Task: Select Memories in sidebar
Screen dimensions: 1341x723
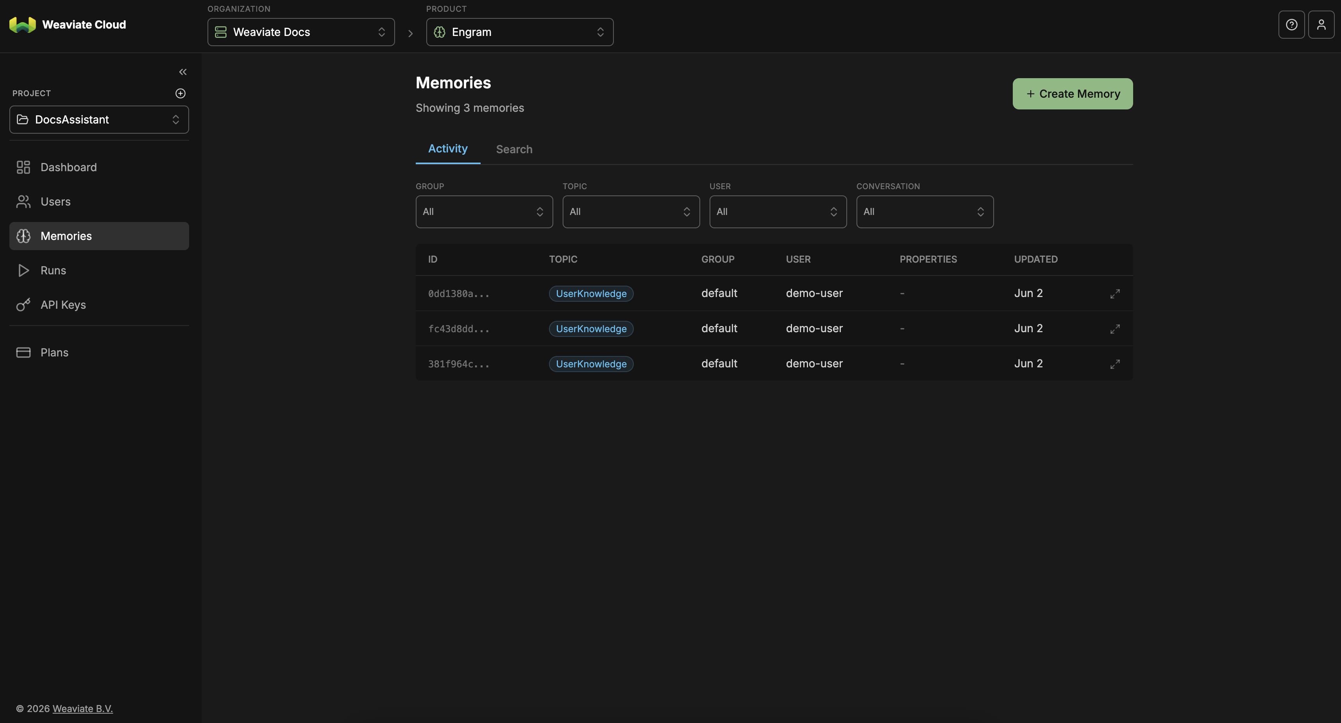Action: pos(99,236)
